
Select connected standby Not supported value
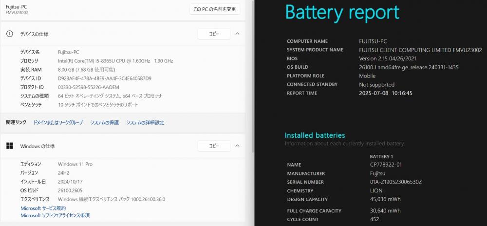click(x=377, y=84)
